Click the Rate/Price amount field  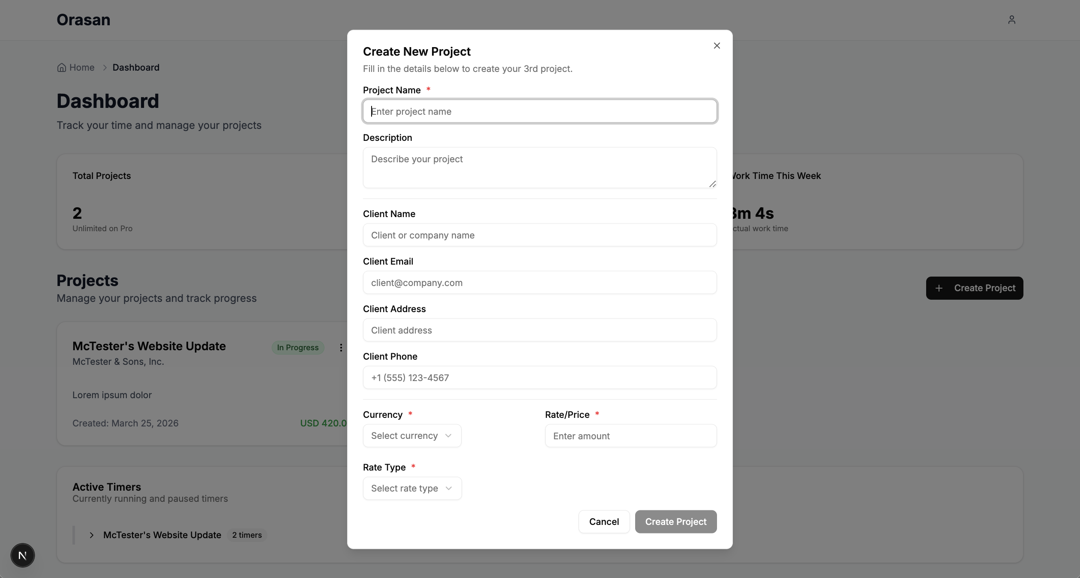(630, 436)
